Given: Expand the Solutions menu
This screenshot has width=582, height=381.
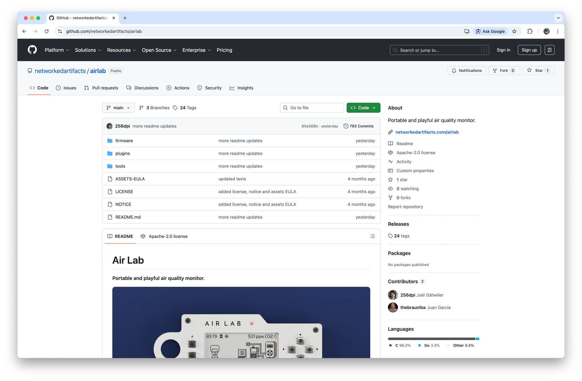Looking at the screenshot, I should 88,50.
